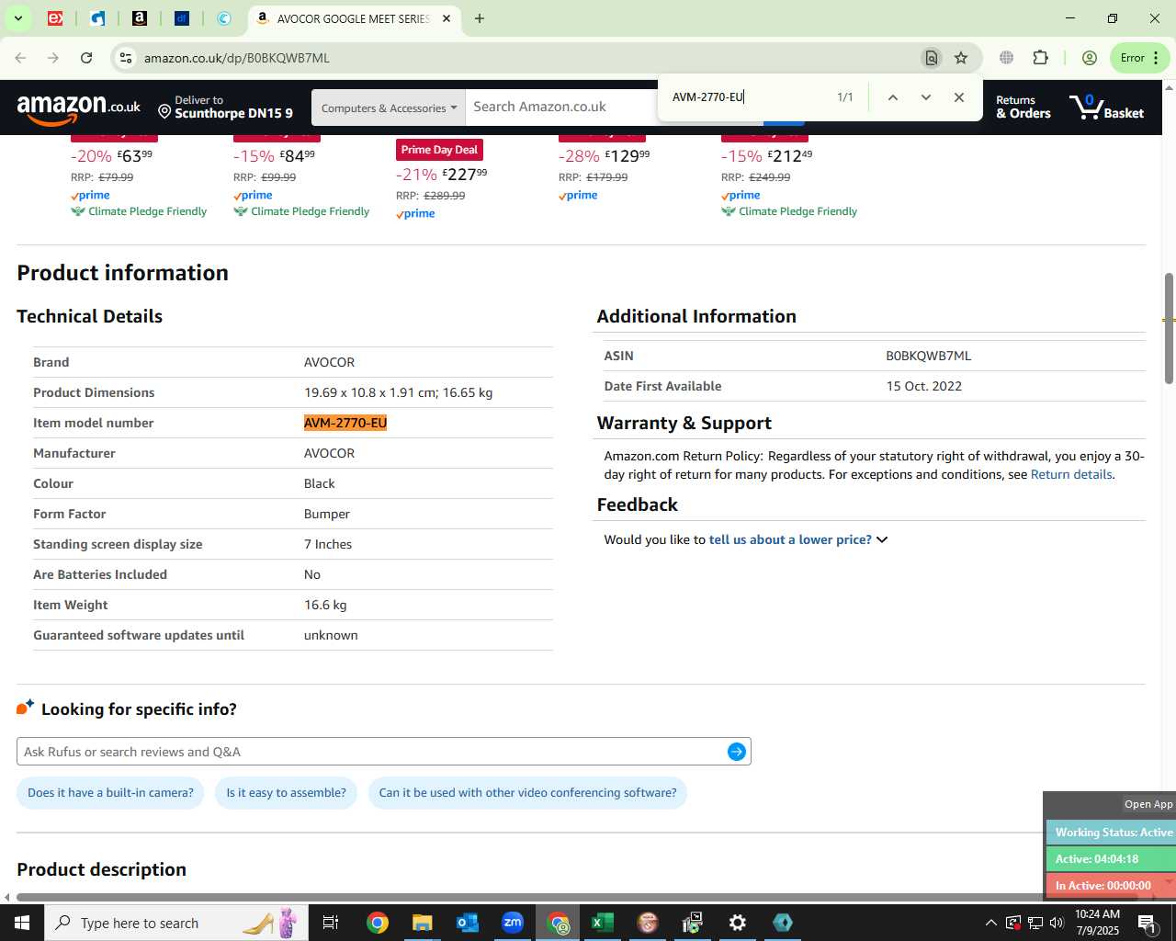Open the Windows Start menu
1176x941 pixels.
[22, 923]
